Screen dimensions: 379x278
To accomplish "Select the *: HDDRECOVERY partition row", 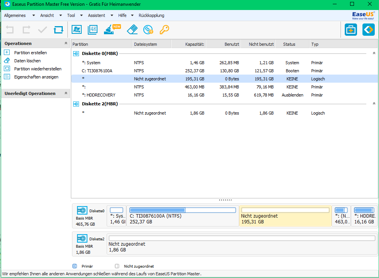I will (x=224, y=95).
